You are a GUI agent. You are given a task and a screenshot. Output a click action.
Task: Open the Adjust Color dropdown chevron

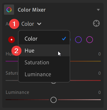(39, 24)
